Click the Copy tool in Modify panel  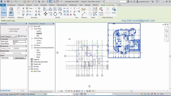(50, 14)
